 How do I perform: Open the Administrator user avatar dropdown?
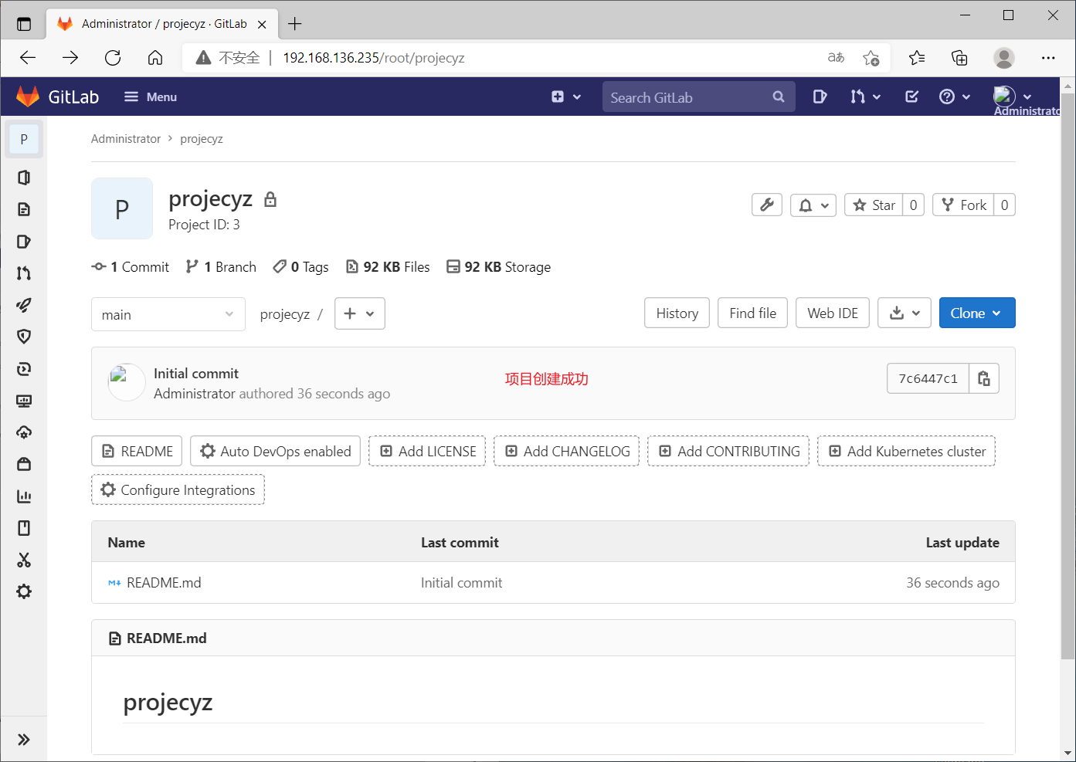click(x=1013, y=97)
